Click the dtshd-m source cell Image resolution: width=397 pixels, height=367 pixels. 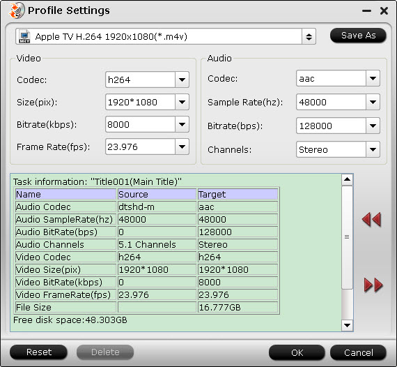157,207
